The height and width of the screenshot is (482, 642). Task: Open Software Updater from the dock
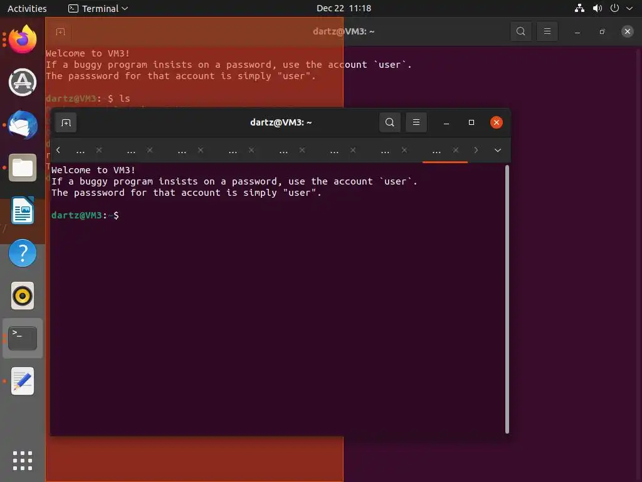[23, 82]
